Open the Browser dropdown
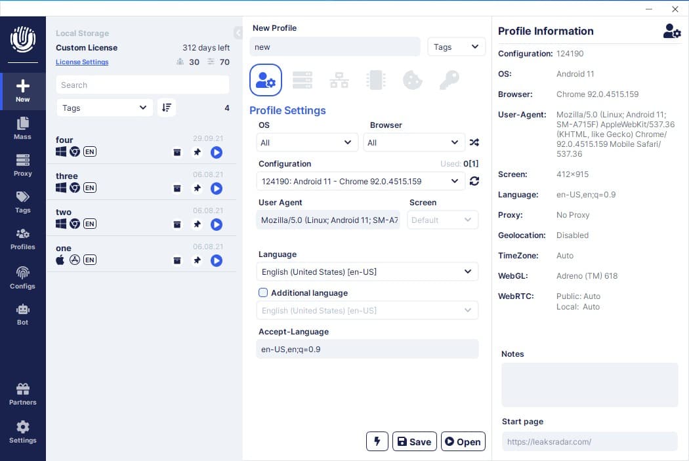Image resolution: width=689 pixels, height=461 pixels. (x=414, y=142)
